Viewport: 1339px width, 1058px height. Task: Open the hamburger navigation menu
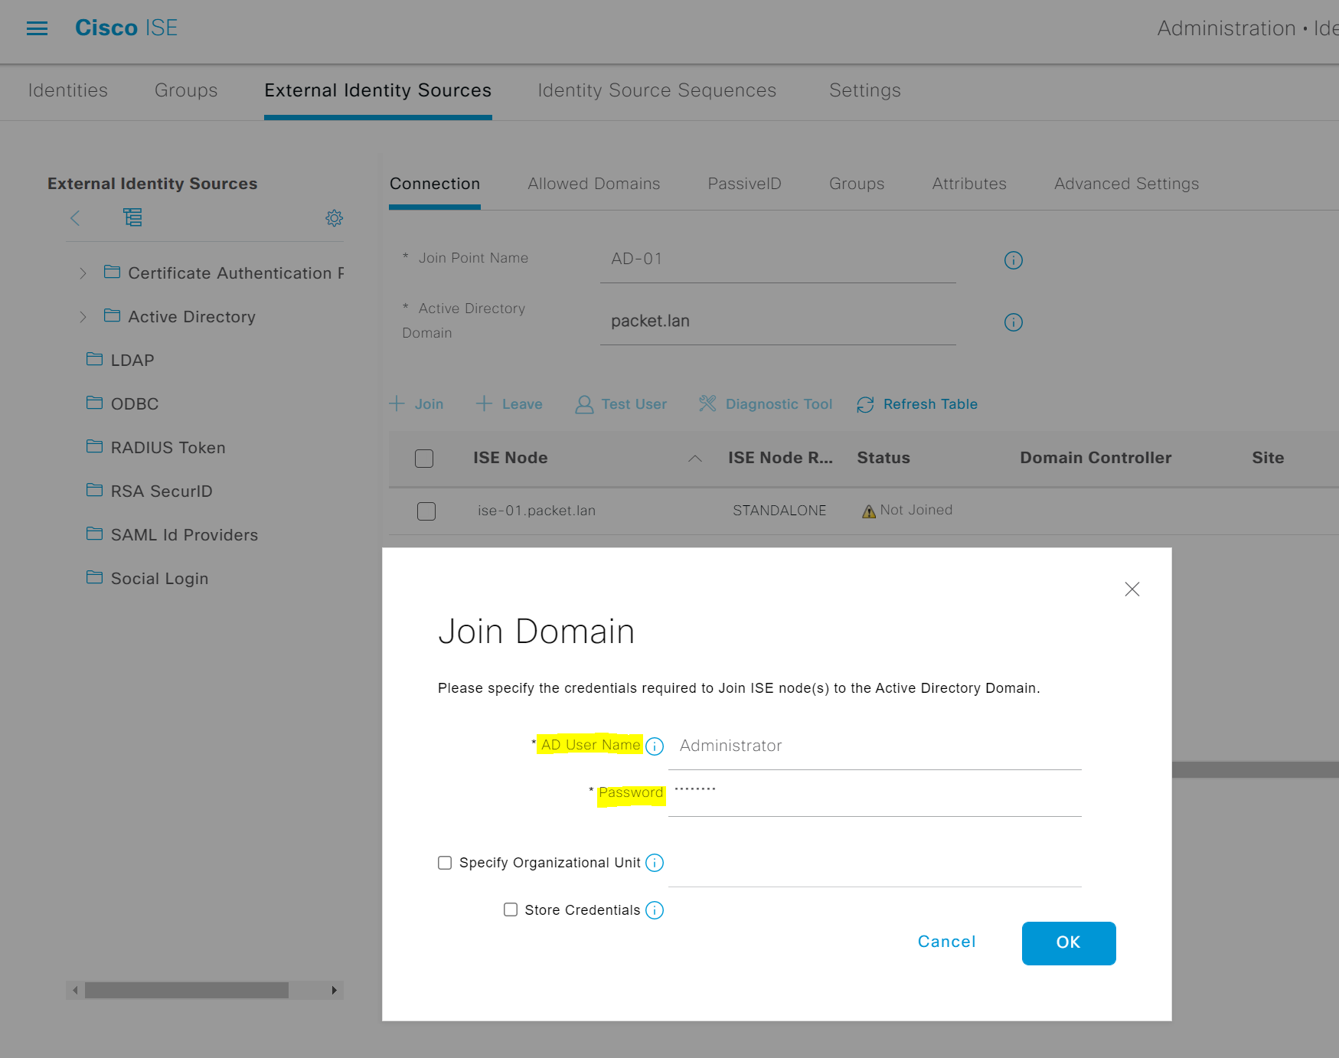point(36,28)
